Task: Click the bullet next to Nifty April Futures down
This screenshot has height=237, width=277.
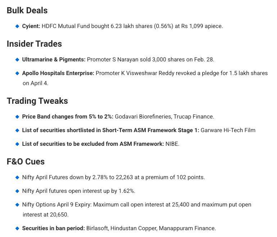Action: click(x=17, y=177)
